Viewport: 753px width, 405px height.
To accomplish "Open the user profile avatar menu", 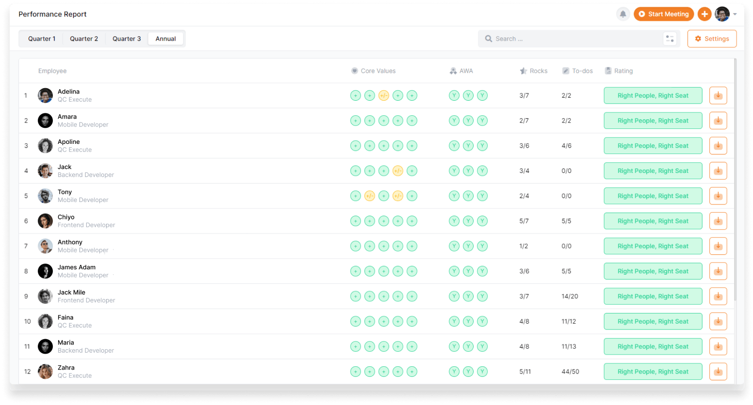I will click(x=722, y=14).
